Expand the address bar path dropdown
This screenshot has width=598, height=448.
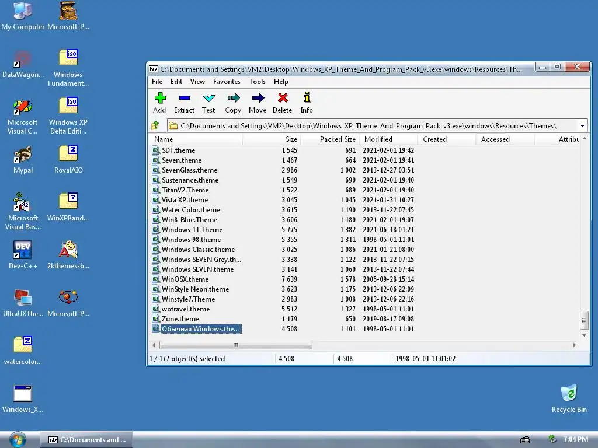coord(582,126)
